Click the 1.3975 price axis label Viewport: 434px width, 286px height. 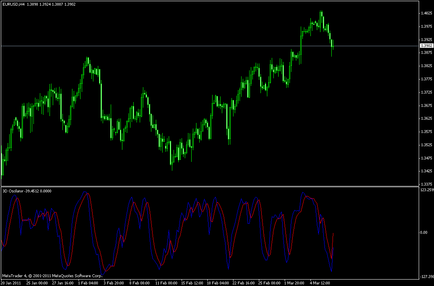click(426, 26)
